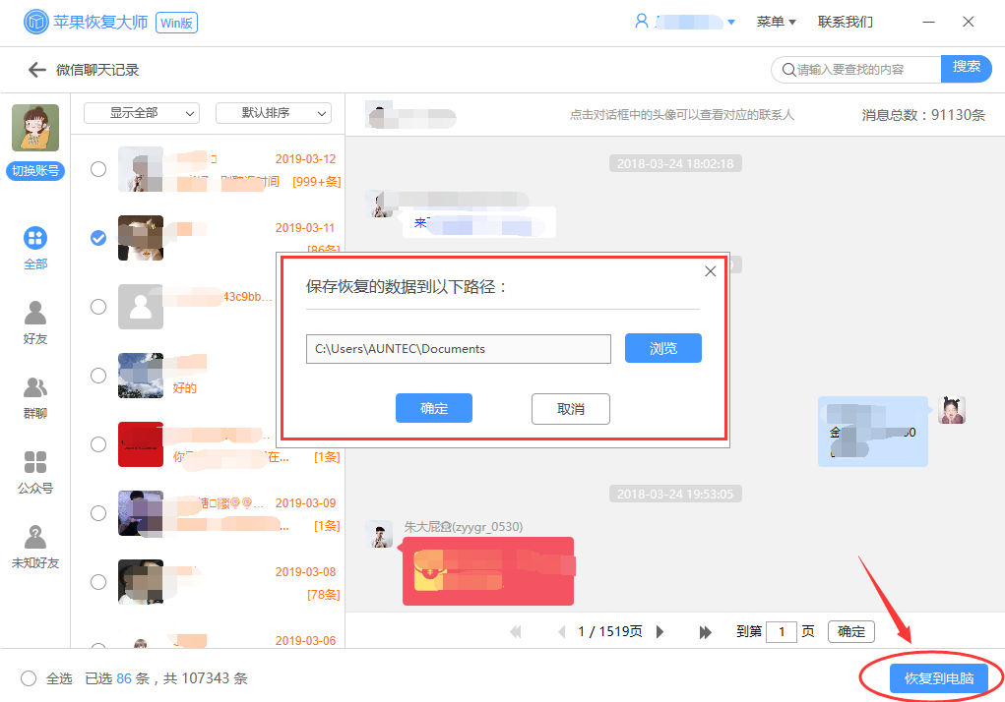Go back using the arrow beside 微信聊天记录
The image size is (1005, 702).
tap(37, 70)
